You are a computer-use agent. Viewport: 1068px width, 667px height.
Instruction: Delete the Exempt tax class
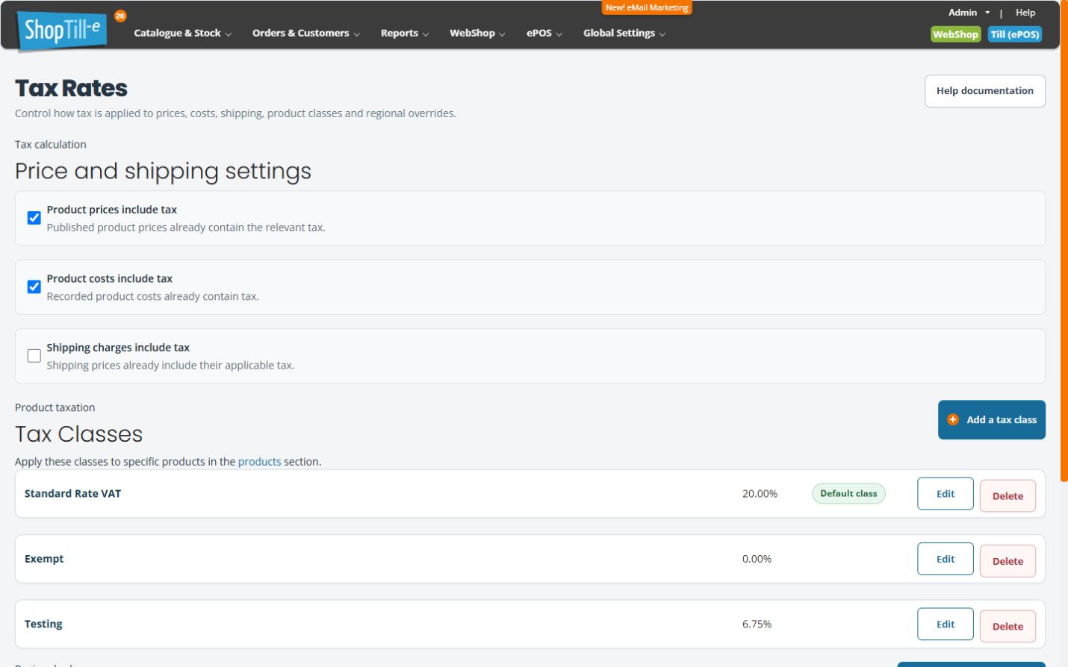(1008, 561)
